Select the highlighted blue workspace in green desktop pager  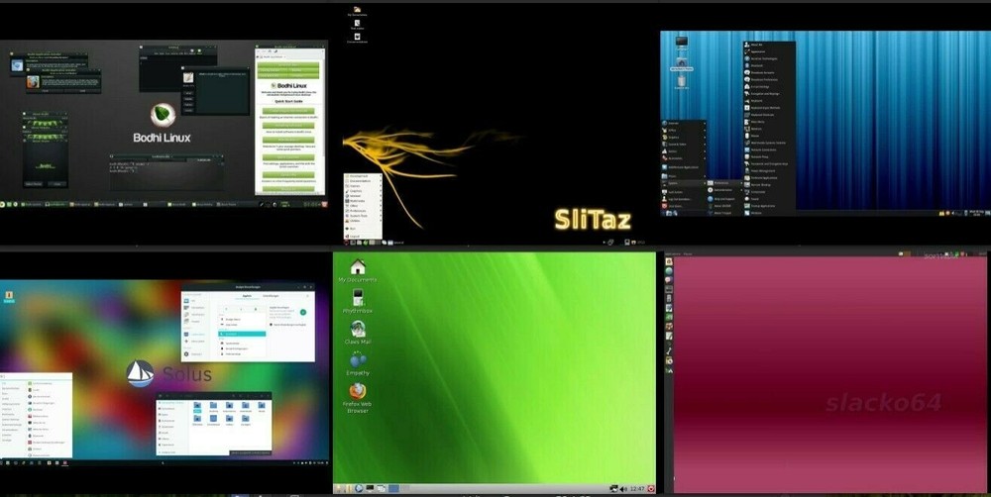[x=393, y=488]
